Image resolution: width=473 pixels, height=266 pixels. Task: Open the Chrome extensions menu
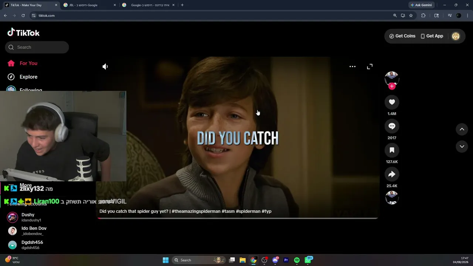click(x=423, y=16)
